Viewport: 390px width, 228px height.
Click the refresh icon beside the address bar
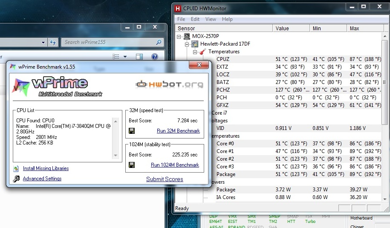point(53,43)
